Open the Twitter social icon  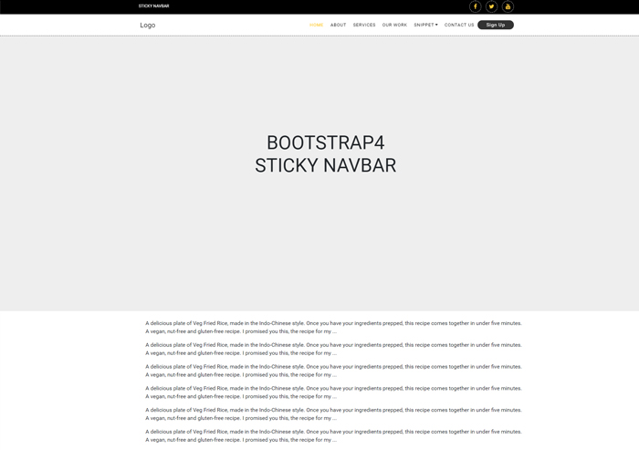(491, 6)
